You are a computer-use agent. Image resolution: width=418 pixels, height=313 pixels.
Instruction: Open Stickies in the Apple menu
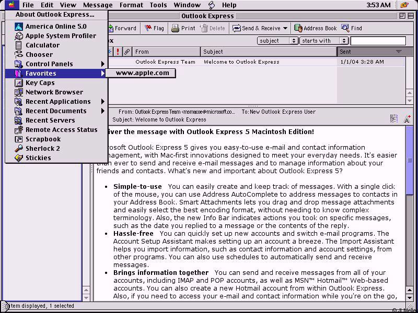click(38, 158)
